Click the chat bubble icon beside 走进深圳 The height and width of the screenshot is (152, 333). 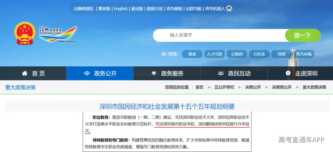pos(288,73)
